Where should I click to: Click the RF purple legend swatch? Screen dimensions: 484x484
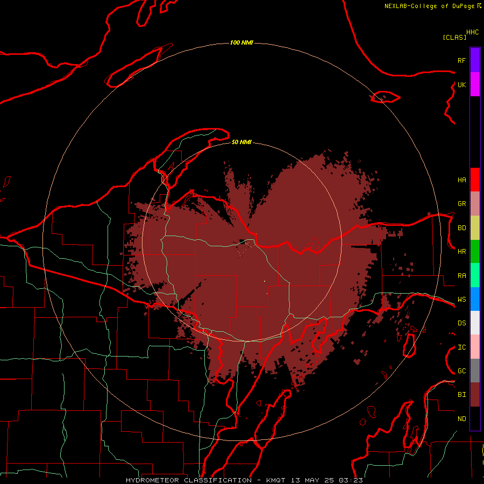point(475,60)
